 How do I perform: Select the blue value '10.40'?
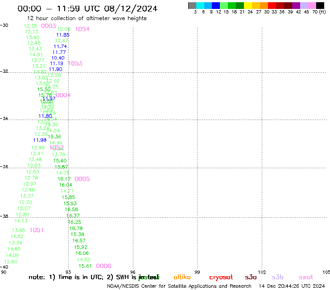click(x=58, y=58)
